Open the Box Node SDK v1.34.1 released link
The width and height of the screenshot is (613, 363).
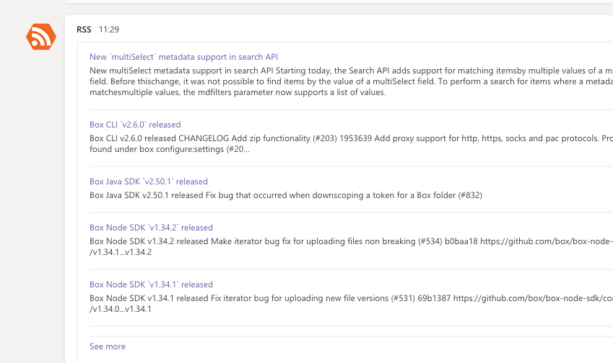[151, 284]
